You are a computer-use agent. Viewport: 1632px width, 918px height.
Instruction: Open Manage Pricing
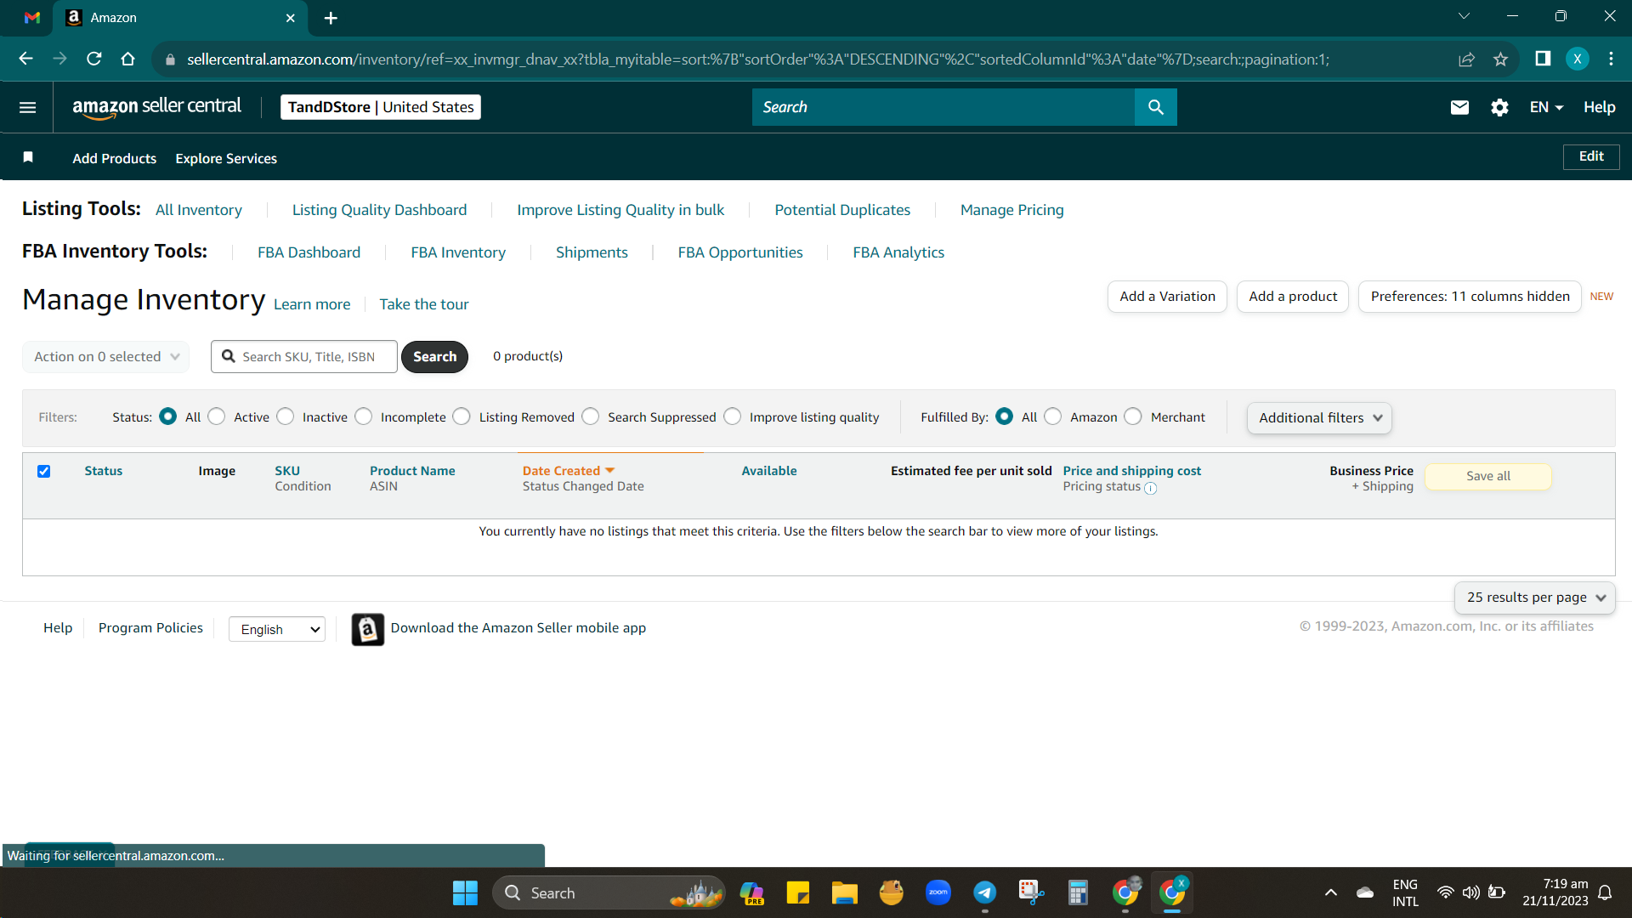[x=1011, y=210]
